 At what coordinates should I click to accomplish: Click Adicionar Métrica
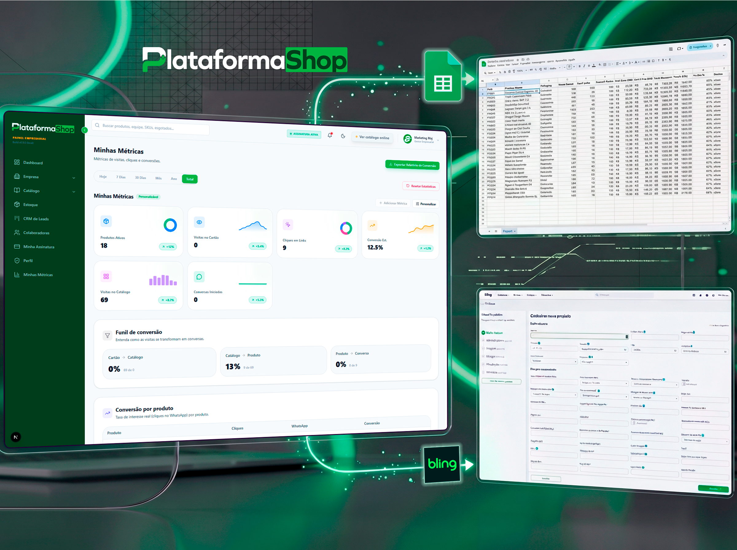coord(393,203)
